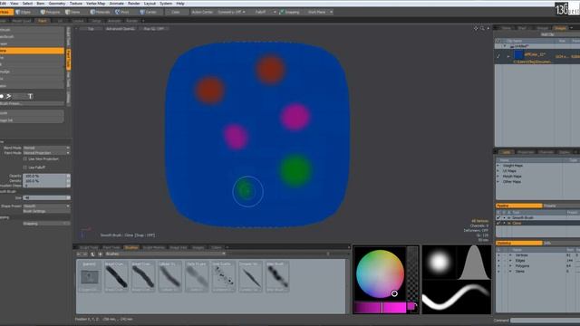Pick a color from the color wheel
The image size is (580, 326).
[380, 273]
